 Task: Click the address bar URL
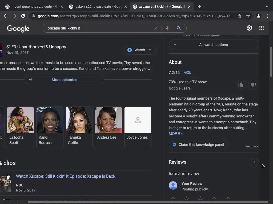coord(135,16)
